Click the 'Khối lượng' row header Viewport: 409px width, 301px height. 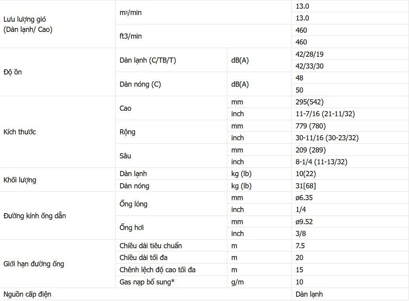click(x=20, y=180)
